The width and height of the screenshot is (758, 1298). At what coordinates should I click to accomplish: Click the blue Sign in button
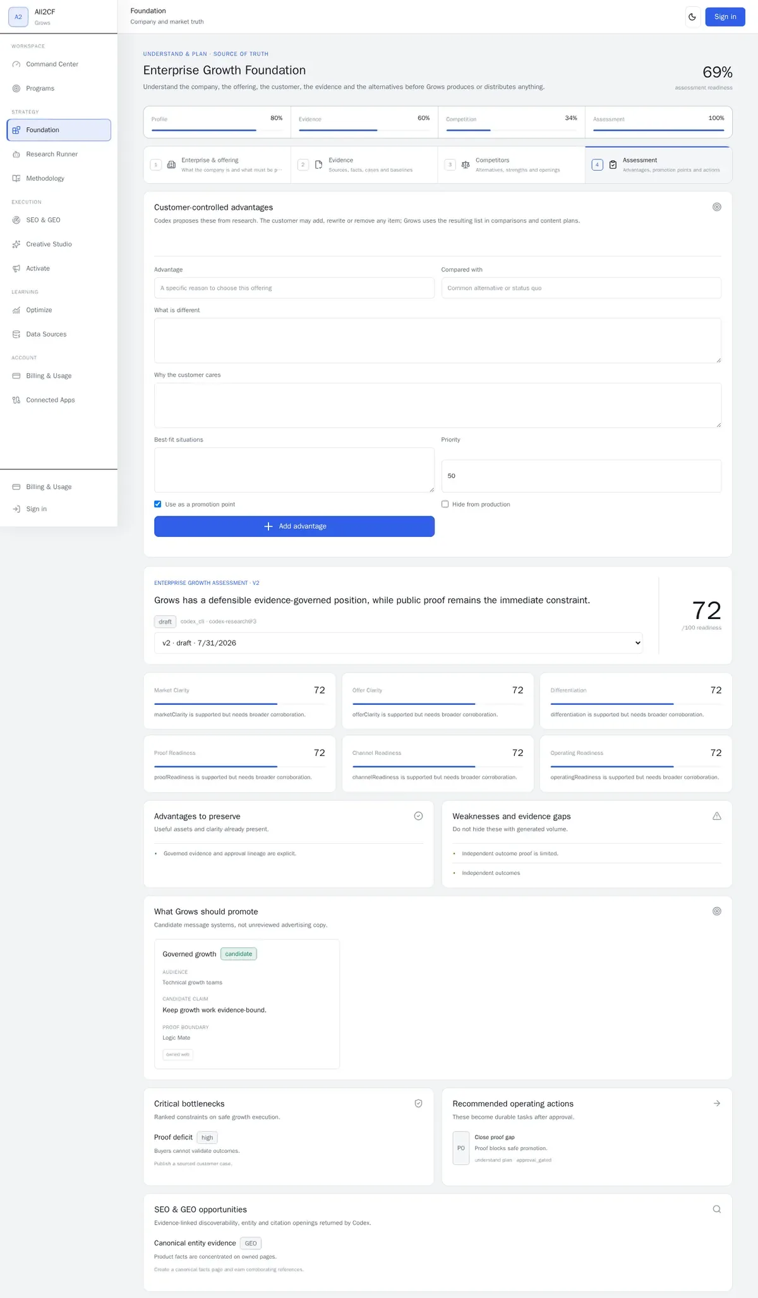[x=725, y=17]
